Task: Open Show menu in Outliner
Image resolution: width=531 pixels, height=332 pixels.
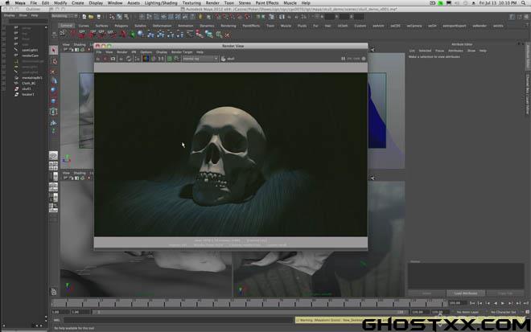Action: click(x=23, y=15)
